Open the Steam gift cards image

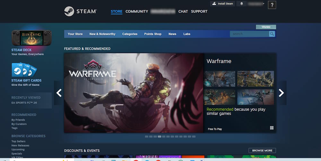(x=24, y=70)
